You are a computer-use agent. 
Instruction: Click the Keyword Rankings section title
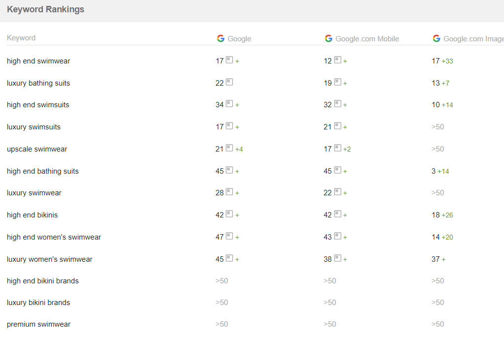click(x=45, y=9)
